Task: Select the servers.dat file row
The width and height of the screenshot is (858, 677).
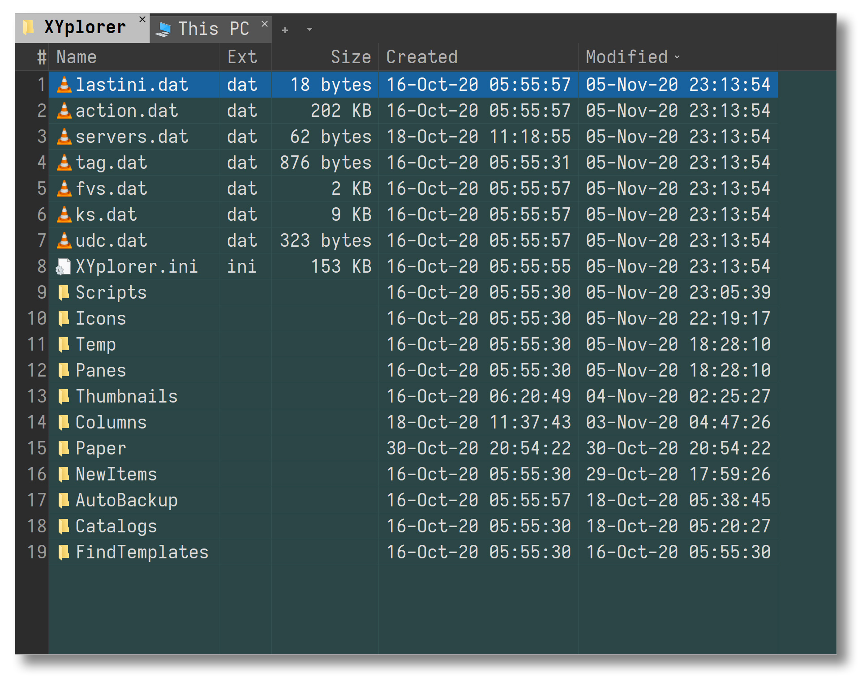Action: (x=132, y=137)
